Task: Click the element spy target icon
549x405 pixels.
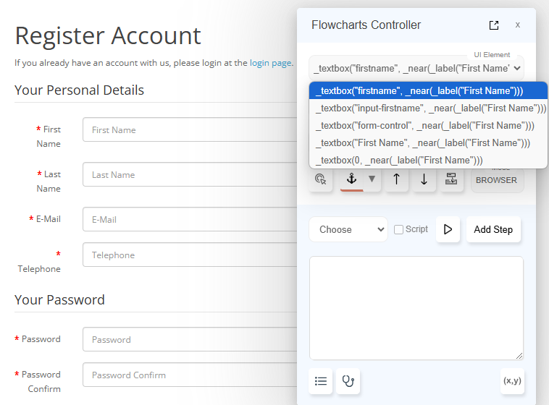Action: click(x=321, y=179)
